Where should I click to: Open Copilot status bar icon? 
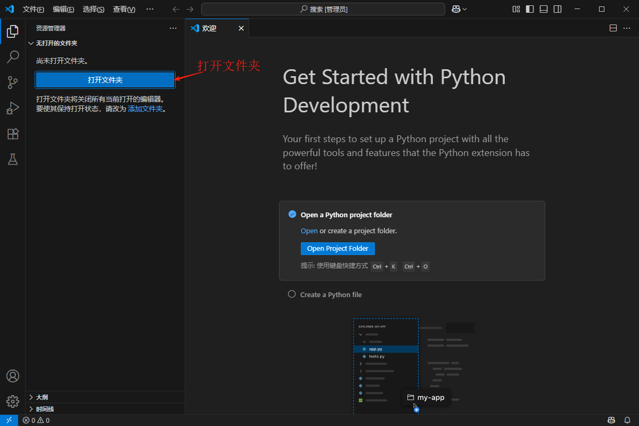(612, 420)
